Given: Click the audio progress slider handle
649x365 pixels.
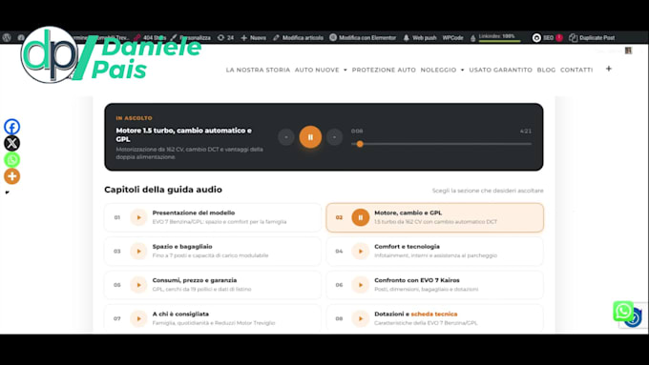Looking at the screenshot, I should (x=360, y=144).
